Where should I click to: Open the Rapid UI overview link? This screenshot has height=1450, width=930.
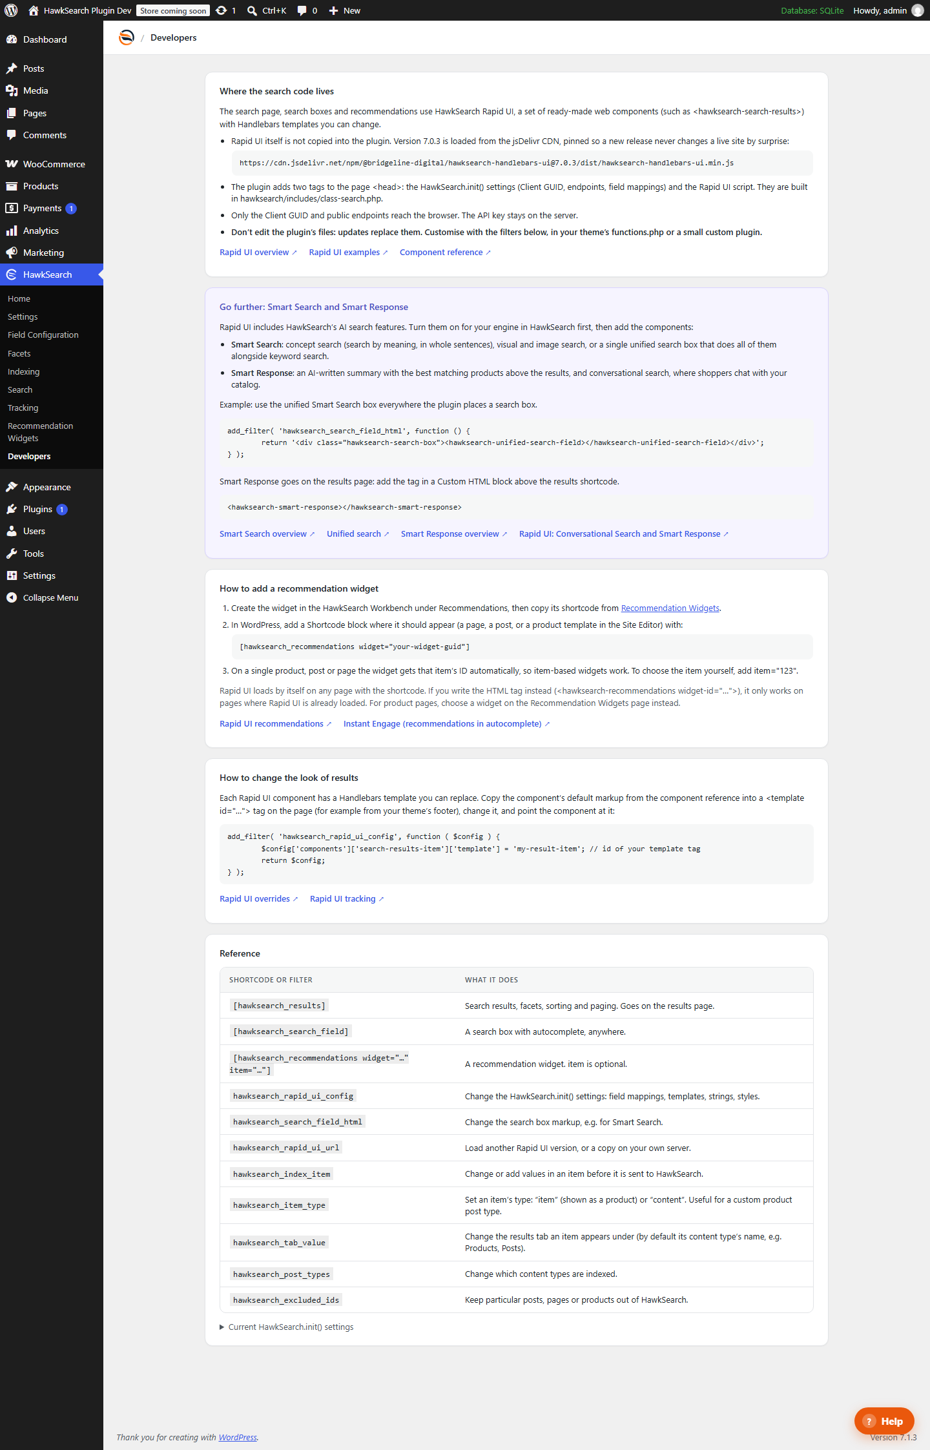tap(258, 252)
